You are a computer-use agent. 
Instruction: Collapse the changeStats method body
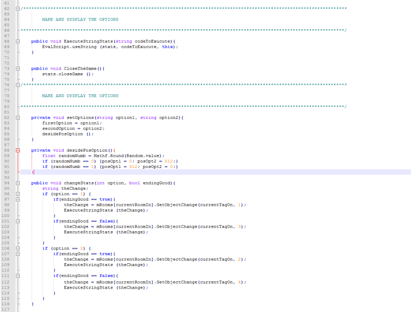(x=18, y=183)
